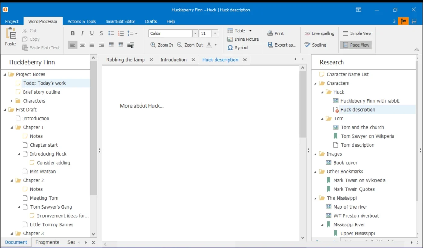Image resolution: width=423 pixels, height=248 pixels.
Task: Open font color dropdown arrow
Action: [216, 45]
